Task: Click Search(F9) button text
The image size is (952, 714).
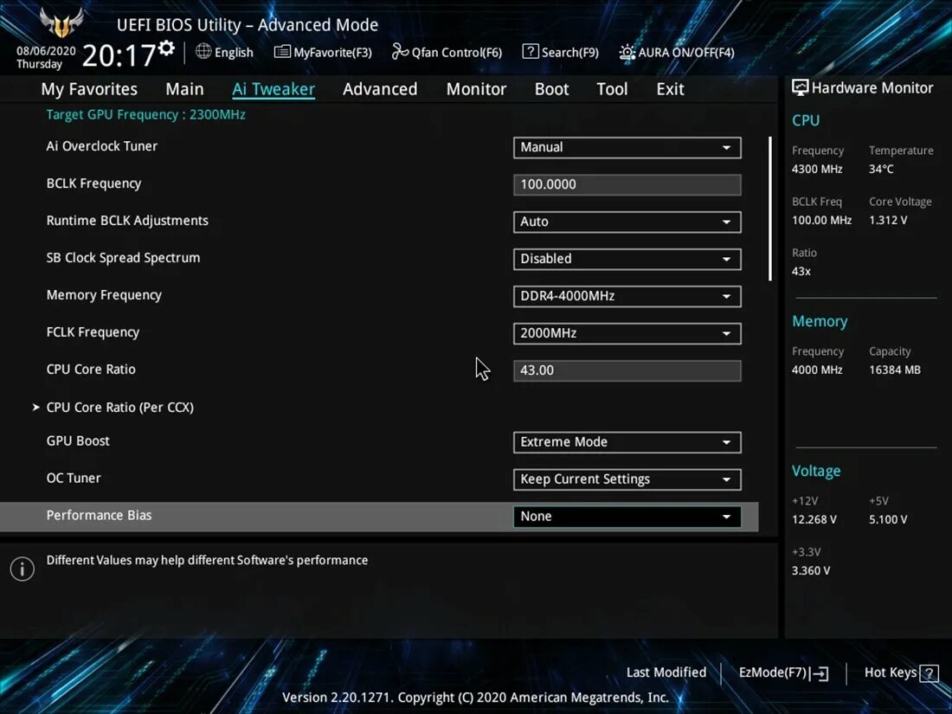Action: tap(569, 52)
